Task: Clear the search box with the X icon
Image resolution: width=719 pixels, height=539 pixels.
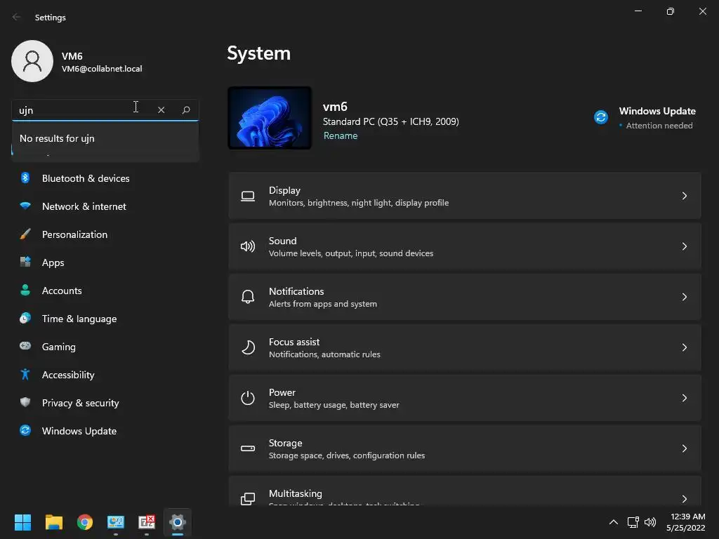Action: (161, 110)
